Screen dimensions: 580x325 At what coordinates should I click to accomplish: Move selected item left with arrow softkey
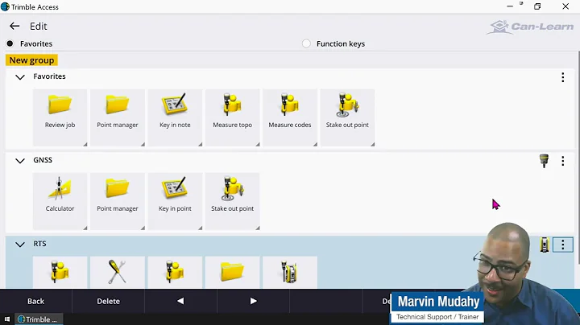click(x=180, y=301)
